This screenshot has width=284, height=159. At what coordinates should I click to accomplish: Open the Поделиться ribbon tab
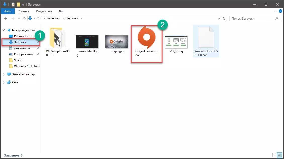point(44,11)
